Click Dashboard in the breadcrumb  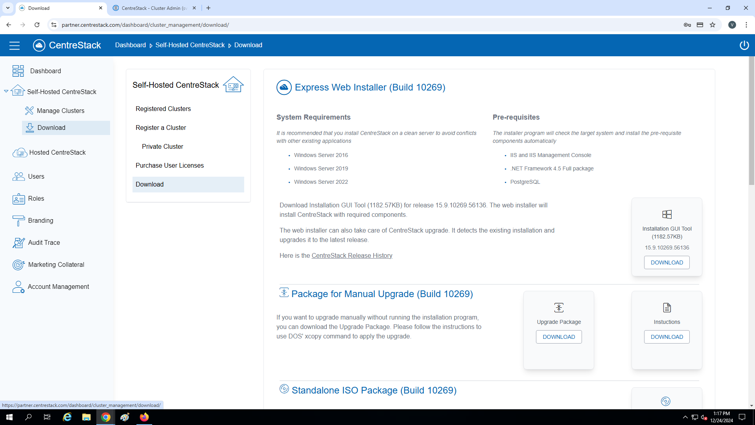tap(131, 45)
